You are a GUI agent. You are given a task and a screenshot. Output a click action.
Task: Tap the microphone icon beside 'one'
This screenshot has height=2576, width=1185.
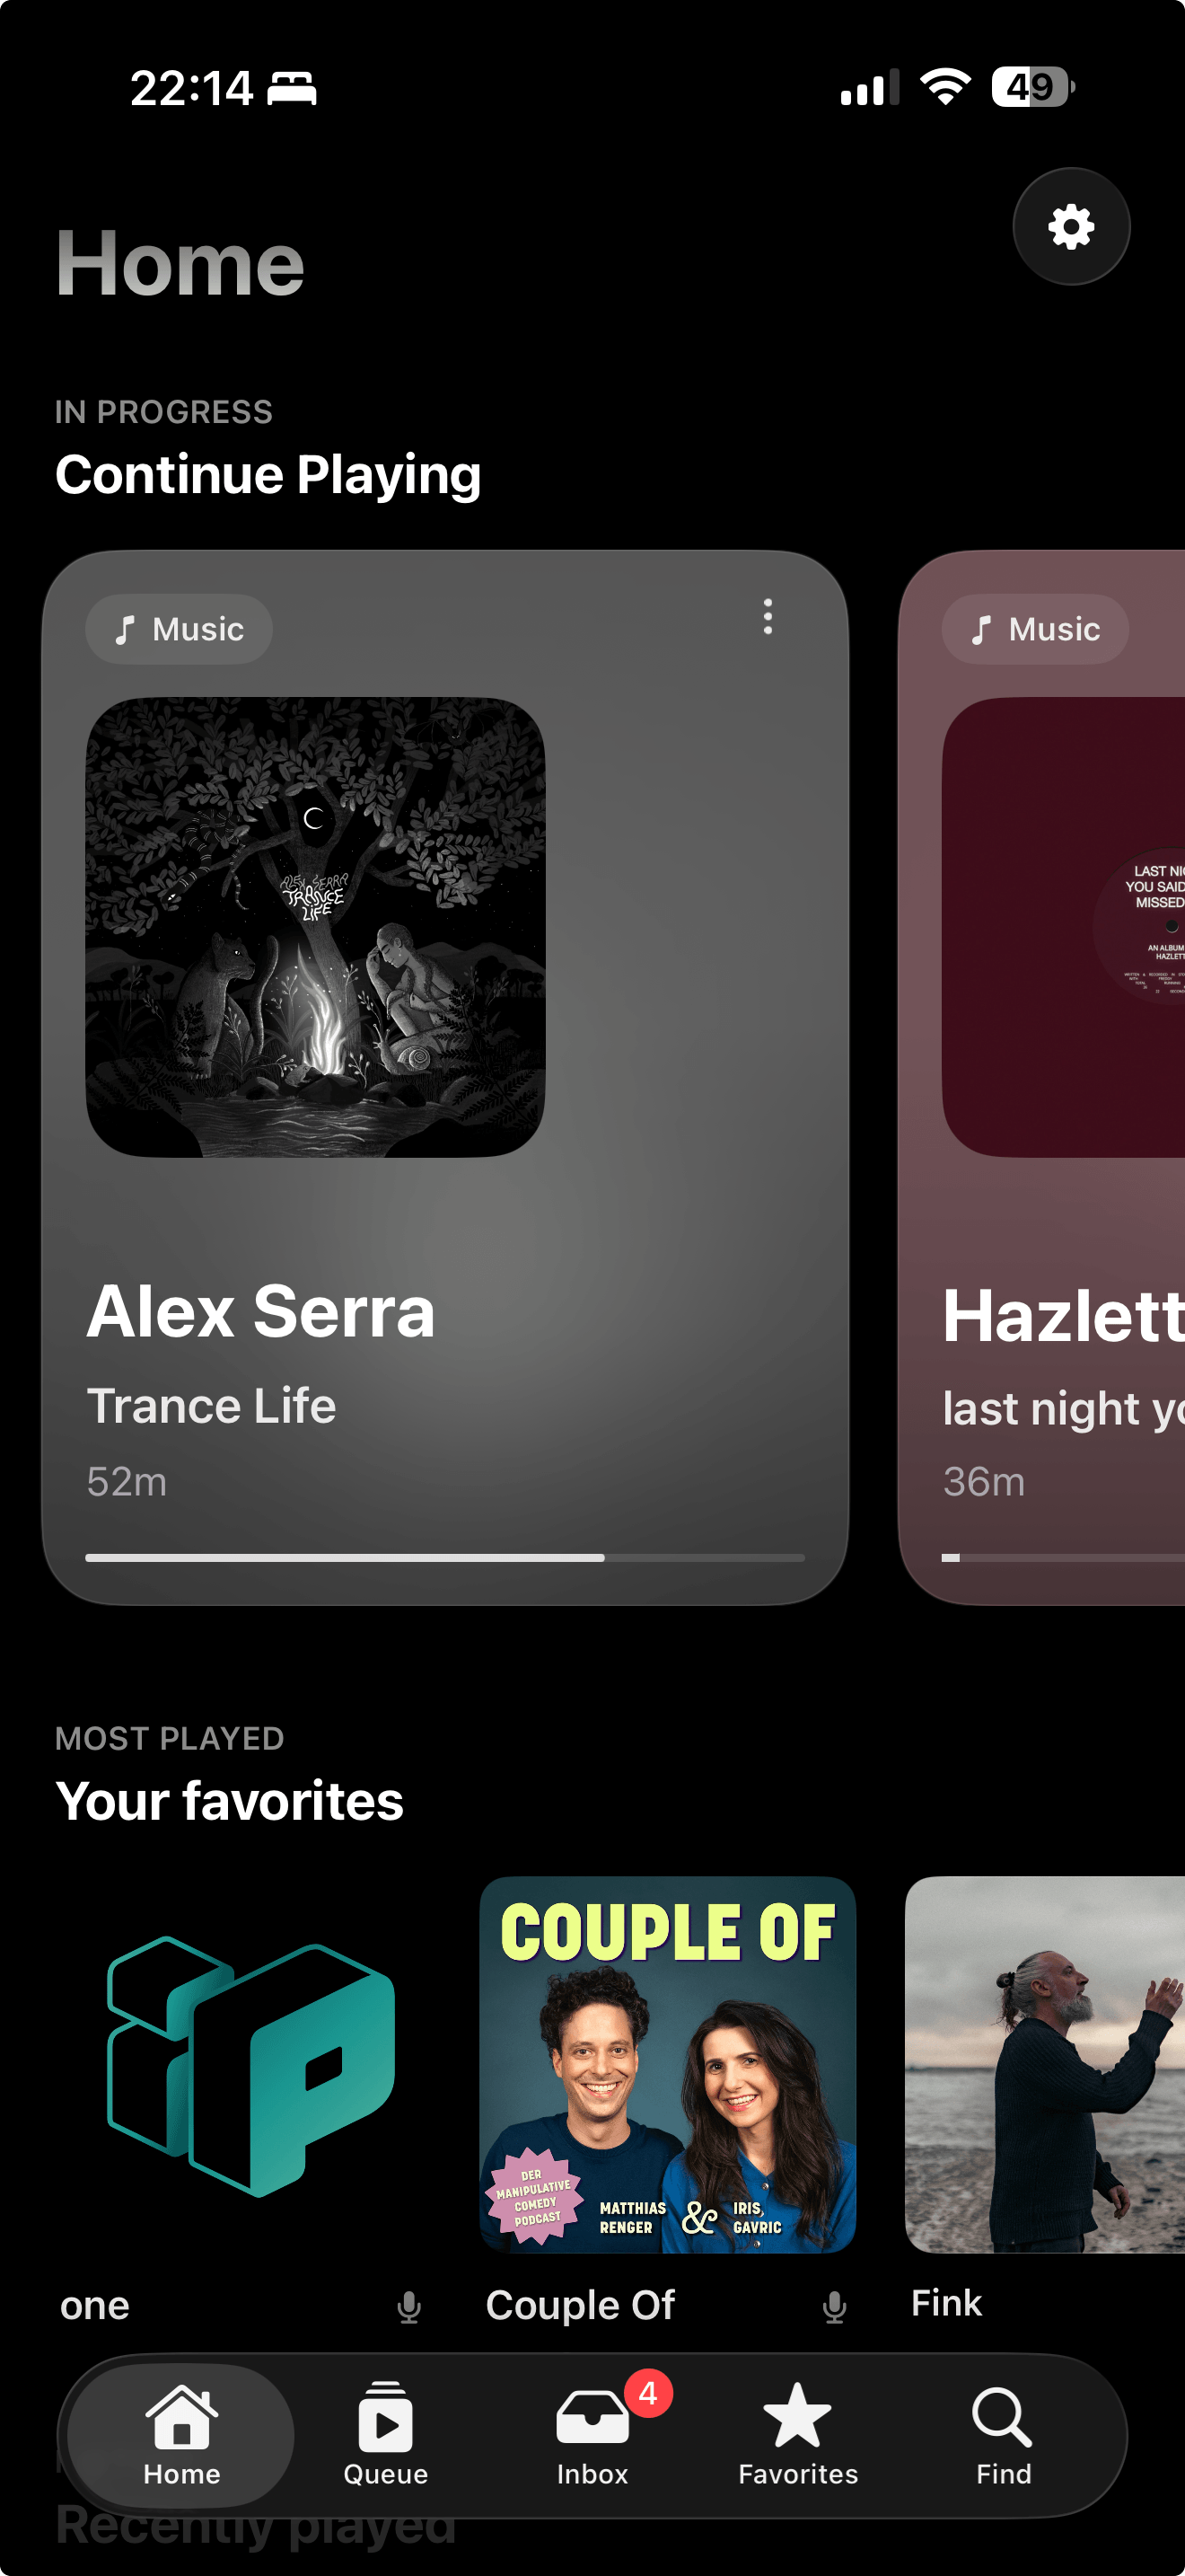[x=408, y=2307]
